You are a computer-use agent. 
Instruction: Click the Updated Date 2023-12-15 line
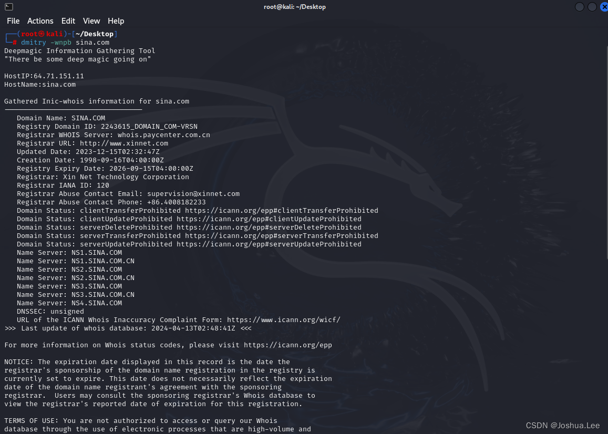(88, 152)
